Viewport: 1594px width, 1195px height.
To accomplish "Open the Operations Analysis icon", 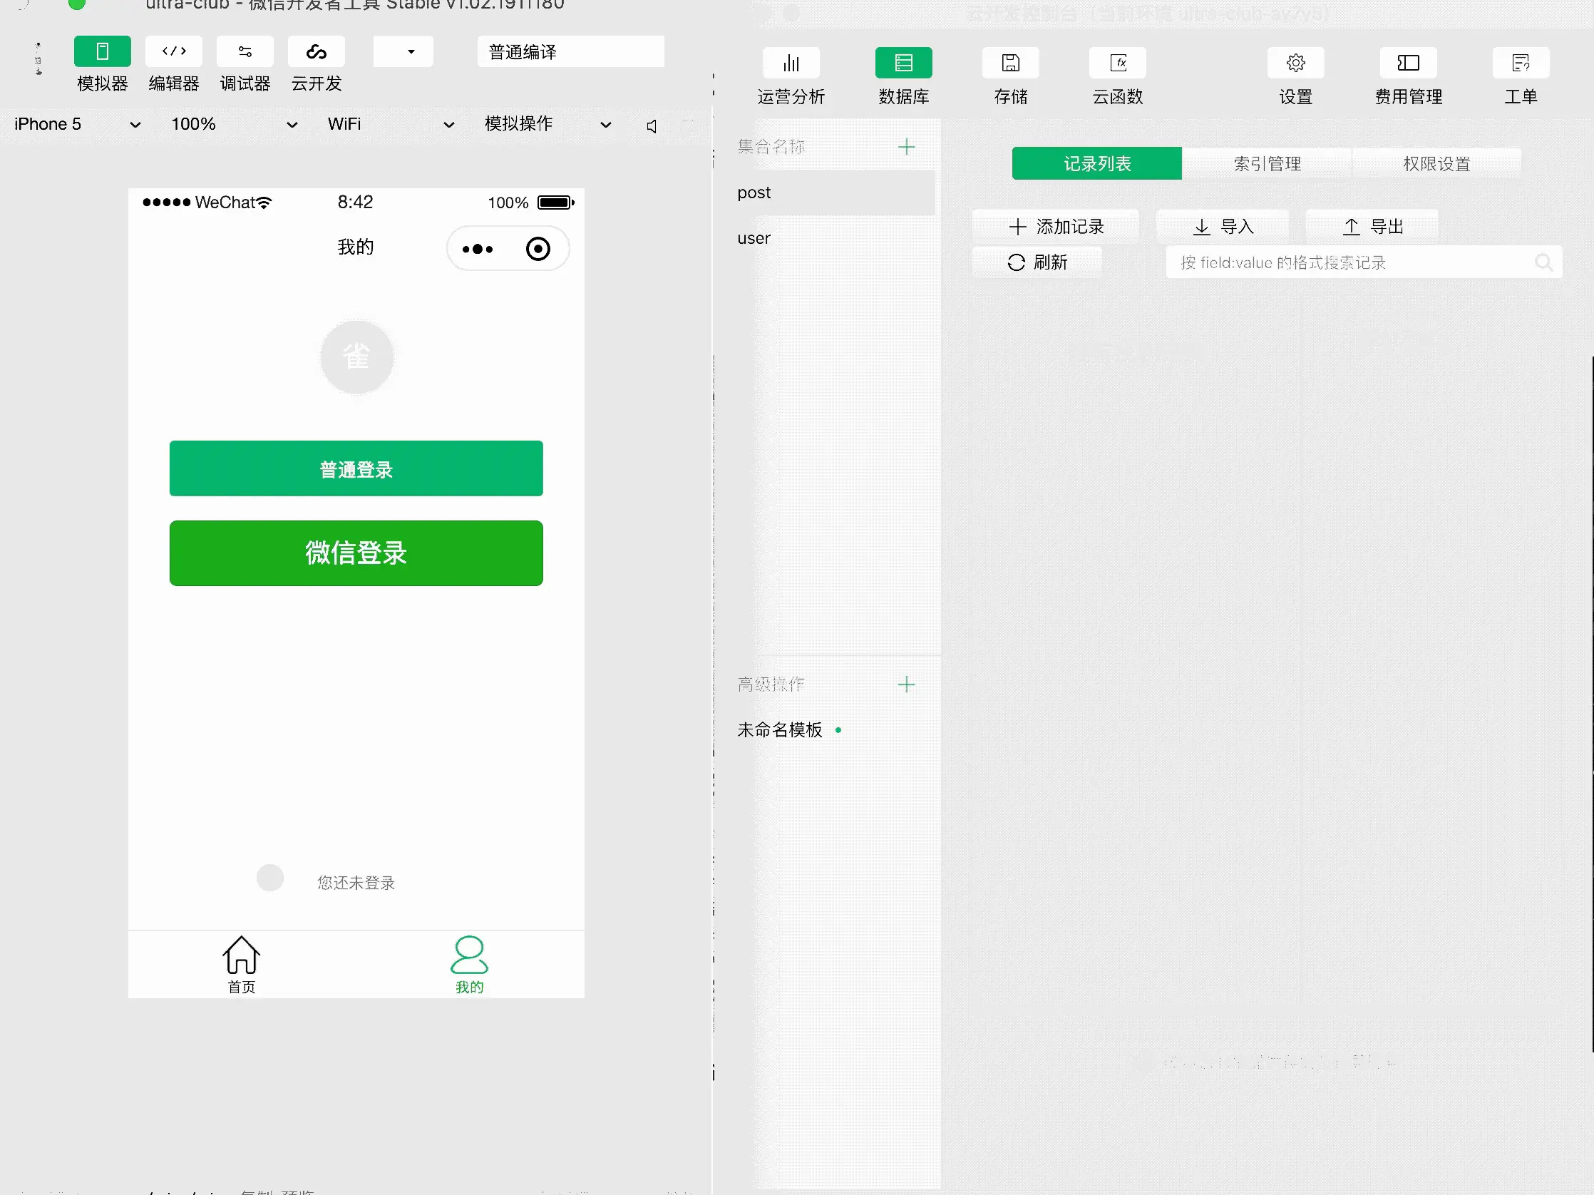I will (791, 63).
